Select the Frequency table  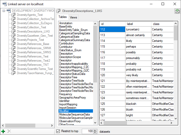coord(66,94)
